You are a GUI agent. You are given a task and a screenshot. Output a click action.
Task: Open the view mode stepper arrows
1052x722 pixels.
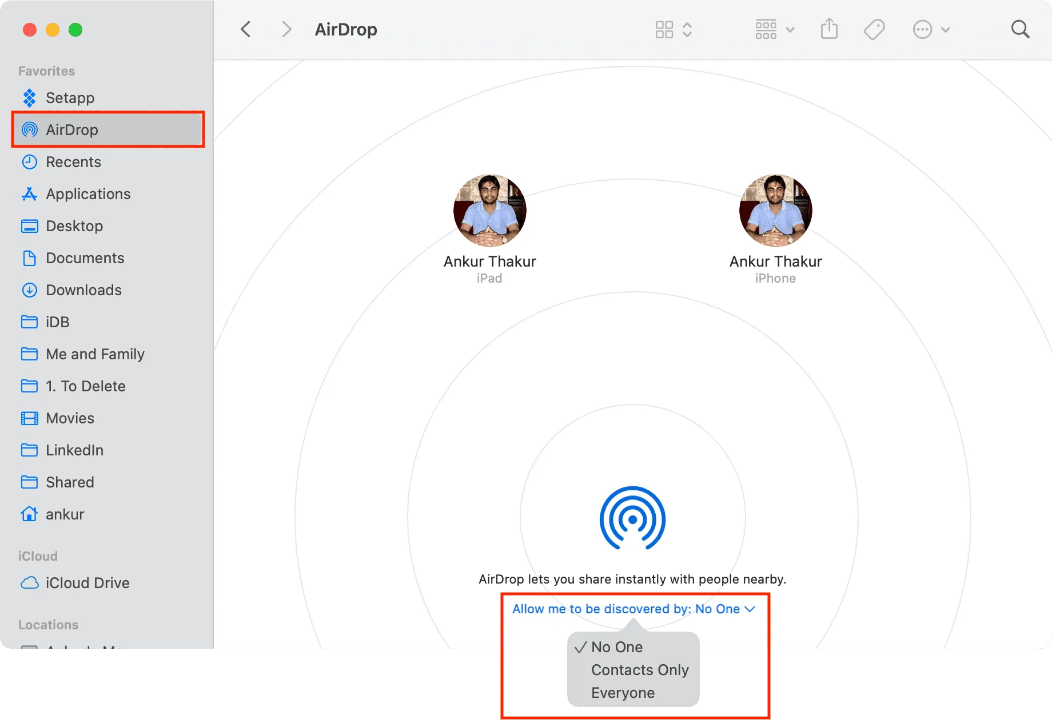pyautogui.click(x=687, y=30)
